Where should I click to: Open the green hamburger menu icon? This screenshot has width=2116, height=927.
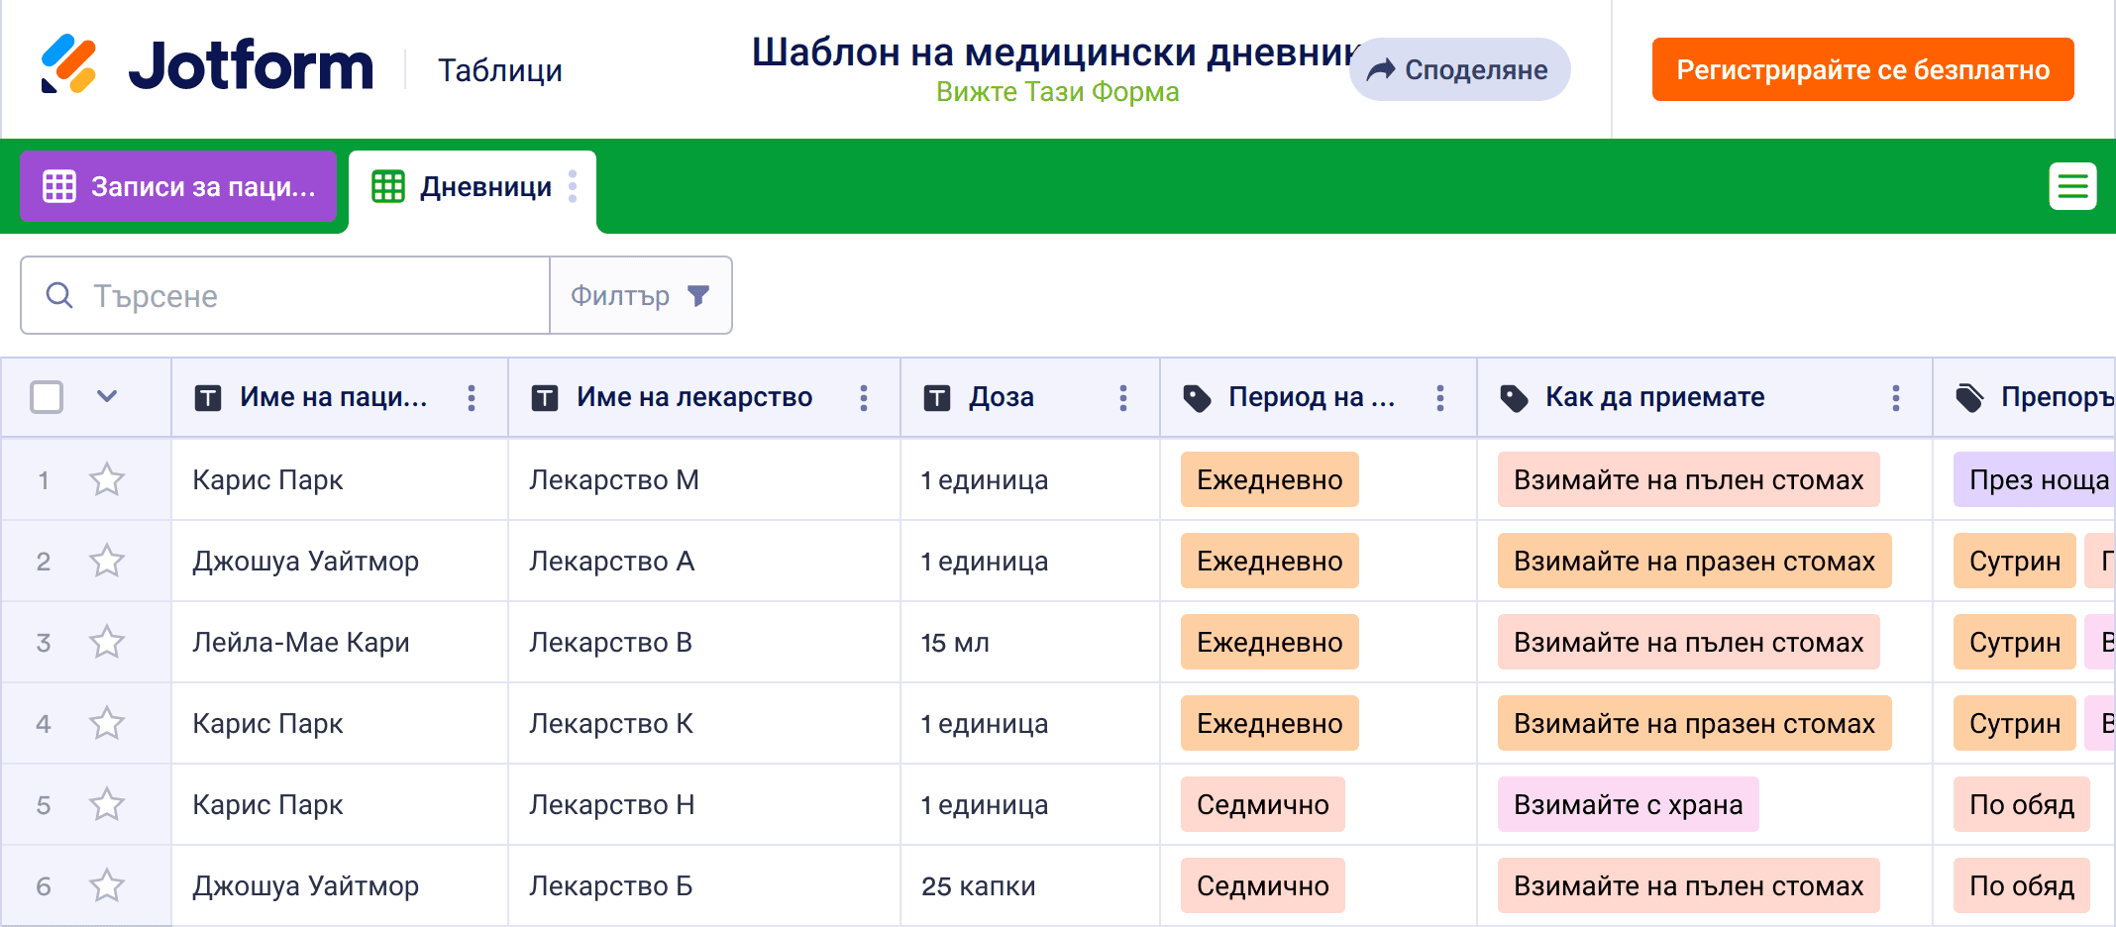tap(2072, 186)
